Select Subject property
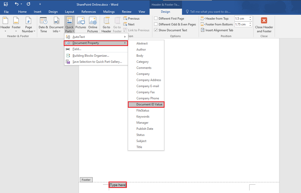Screen dimensions: 301x193 [x=146, y=141]
